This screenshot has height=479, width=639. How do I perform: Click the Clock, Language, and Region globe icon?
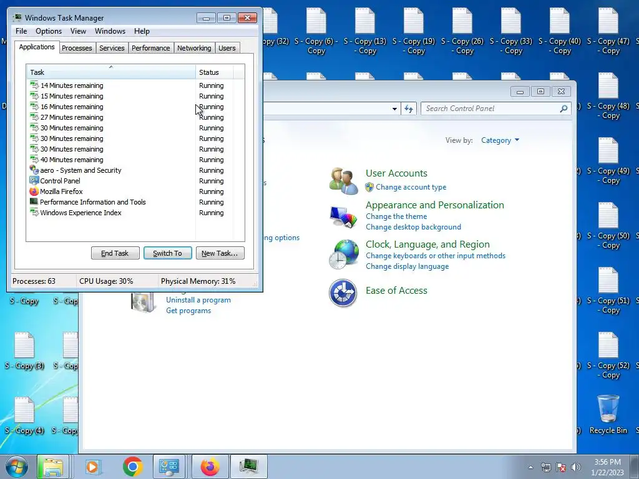[x=344, y=254]
